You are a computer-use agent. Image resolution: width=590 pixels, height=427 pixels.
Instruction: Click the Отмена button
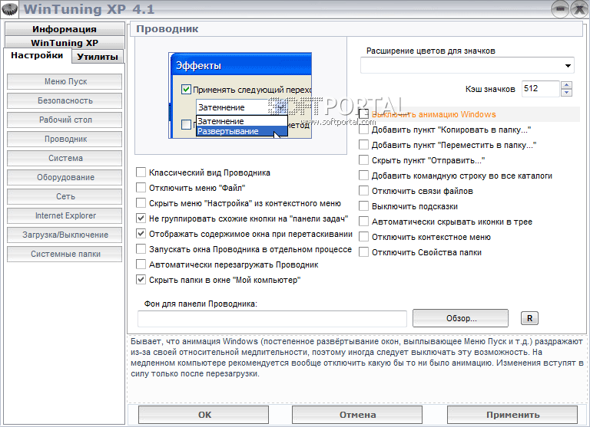click(357, 415)
